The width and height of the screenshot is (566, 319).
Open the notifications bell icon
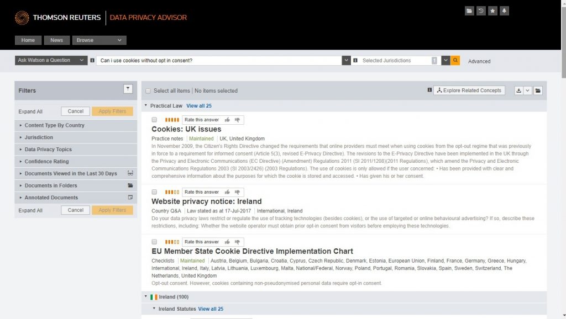tap(504, 11)
